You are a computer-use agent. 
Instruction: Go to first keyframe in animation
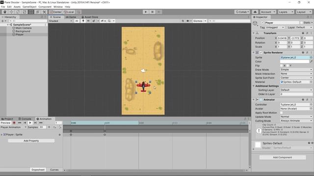pyautogui.click(x=20, y=123)
